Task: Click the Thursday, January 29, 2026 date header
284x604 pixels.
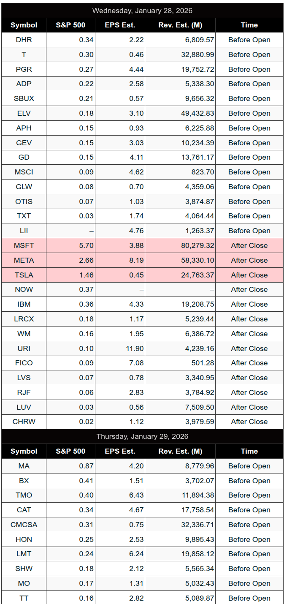Action: point(142,436)
